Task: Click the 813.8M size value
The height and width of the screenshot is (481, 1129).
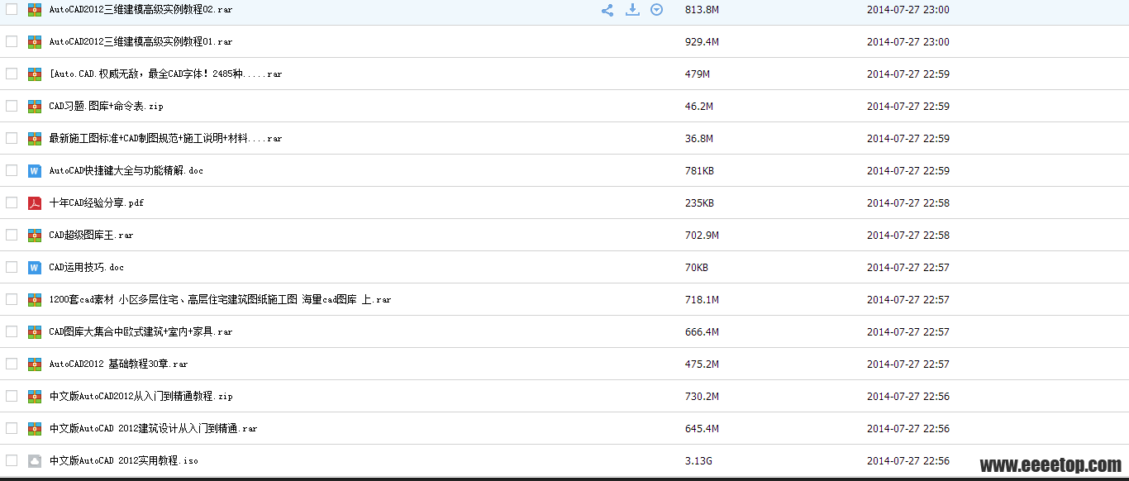Action: [702, 10]
